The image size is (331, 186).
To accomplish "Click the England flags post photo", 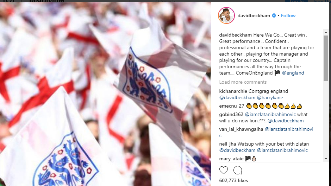I will [x=105, y=94].
